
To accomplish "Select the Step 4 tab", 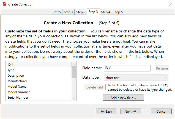I will 106,12.
